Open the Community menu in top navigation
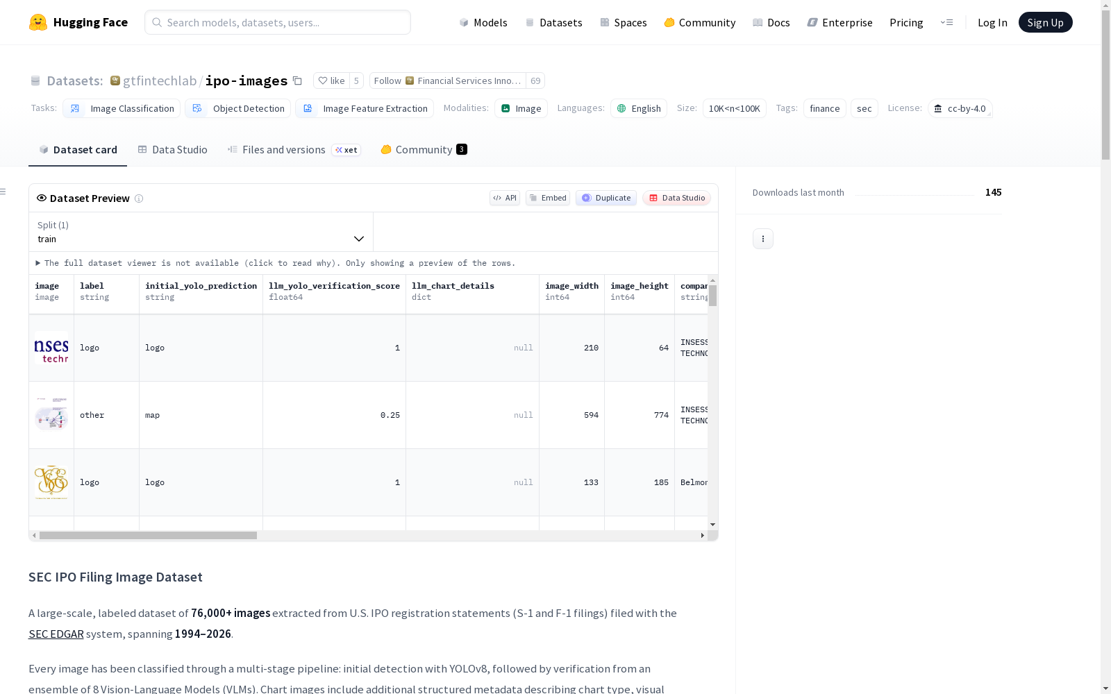This screenshot has width=1111, height=694. (x=700, y=22)
